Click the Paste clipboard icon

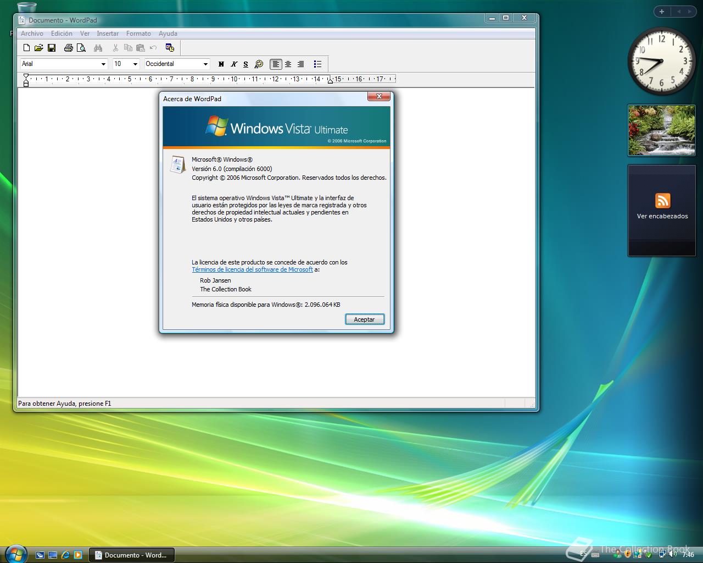(141, 48)
